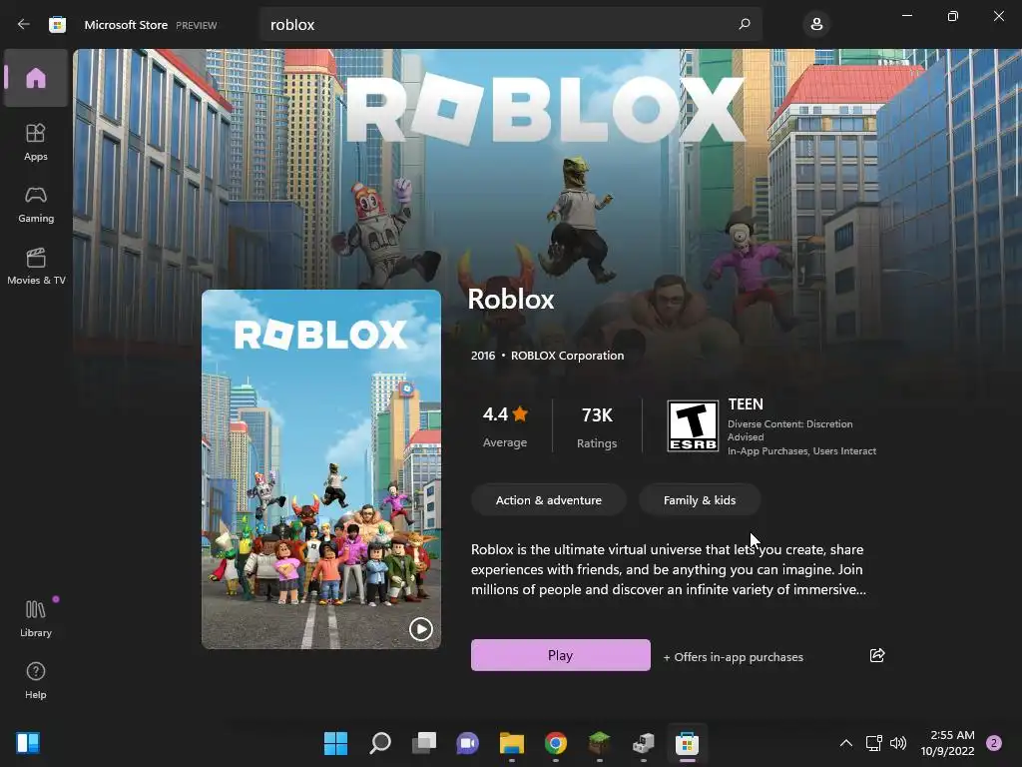This screenshot has height=767, width=1022.
Task: Click the 73K Ratings count
Action: click(x=597, y=427)
